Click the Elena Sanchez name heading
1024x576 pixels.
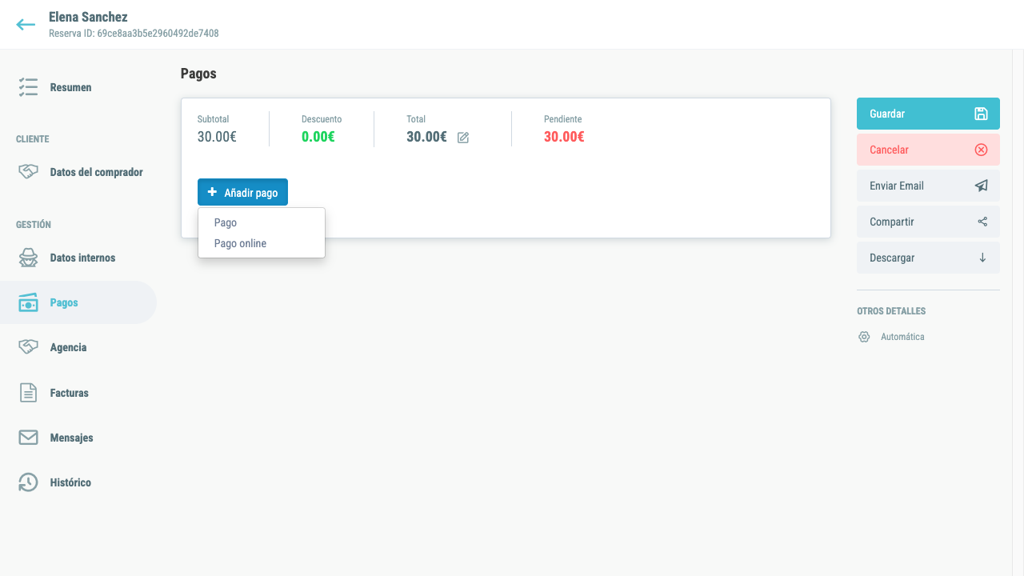pyautogui.click(x=88, y=17)
